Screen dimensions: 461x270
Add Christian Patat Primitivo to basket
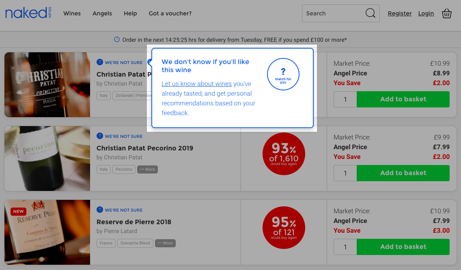click(x=403, y=99)
